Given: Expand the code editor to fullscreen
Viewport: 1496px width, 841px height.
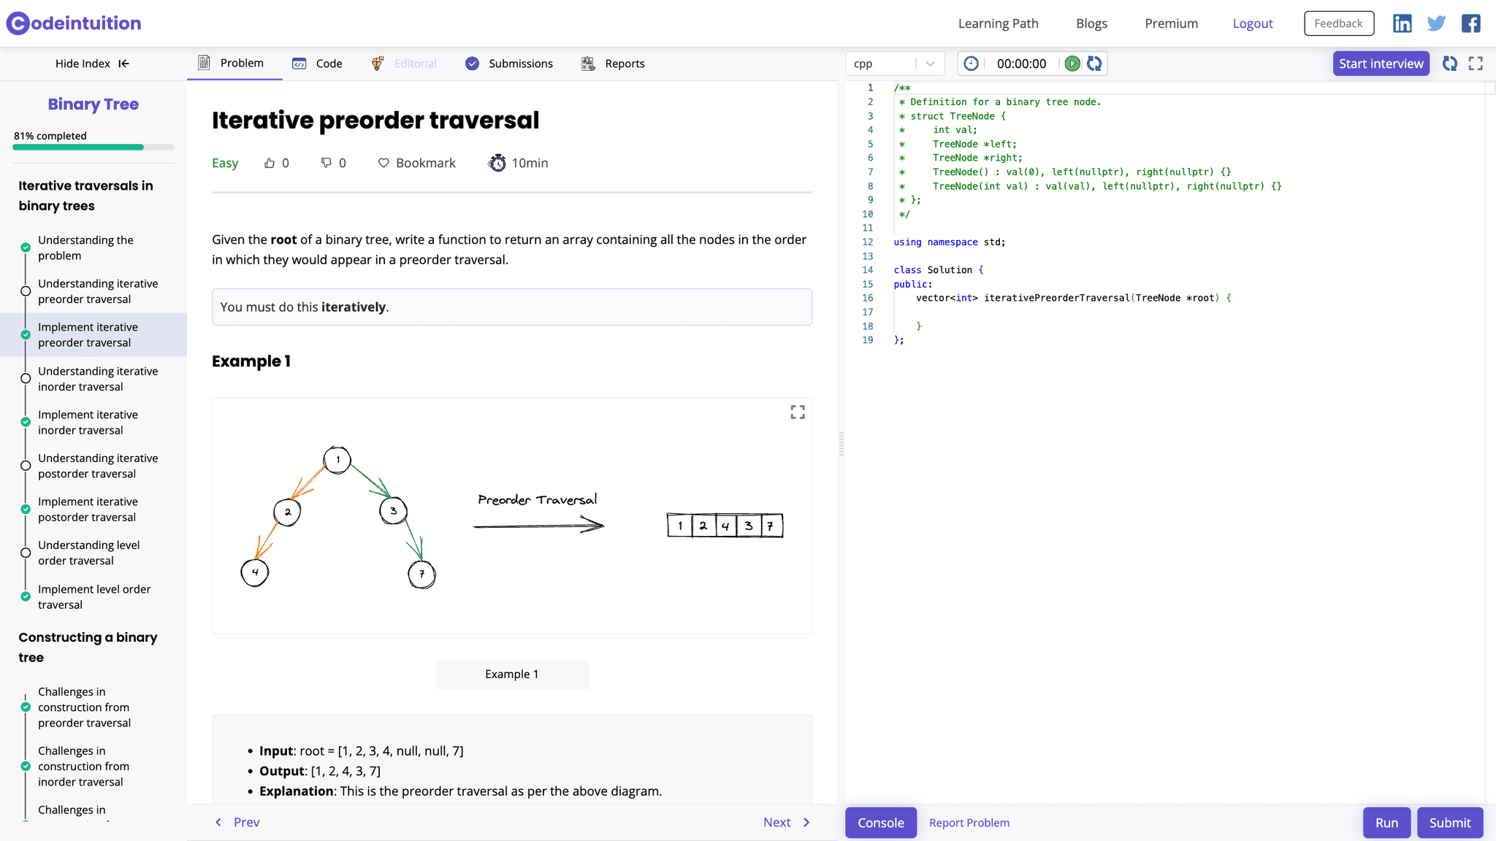Looking at the screenshot, I should pos(1476,64).
